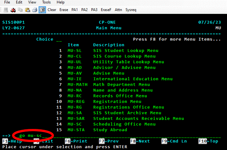The image size is (227, 150).
Task: Click the paste clipboard icon
Action: (28, 10)
